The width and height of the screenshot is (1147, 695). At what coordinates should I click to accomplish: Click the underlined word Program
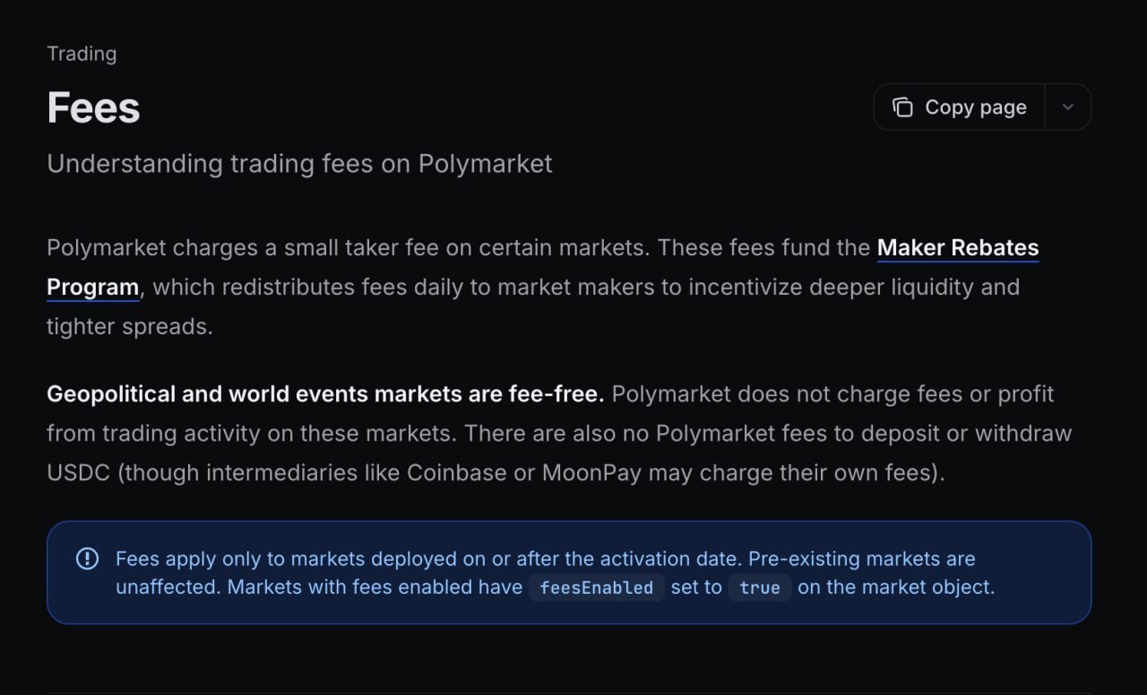[92, 287]
